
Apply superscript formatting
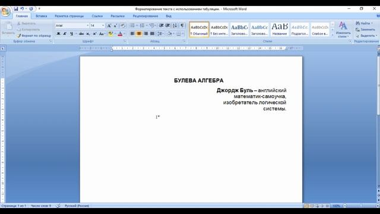[95, 34]
